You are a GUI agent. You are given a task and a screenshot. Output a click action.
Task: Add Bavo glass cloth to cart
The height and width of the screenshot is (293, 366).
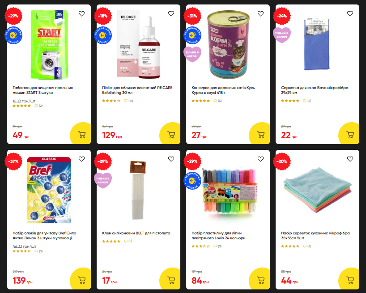tap(349, 134)
